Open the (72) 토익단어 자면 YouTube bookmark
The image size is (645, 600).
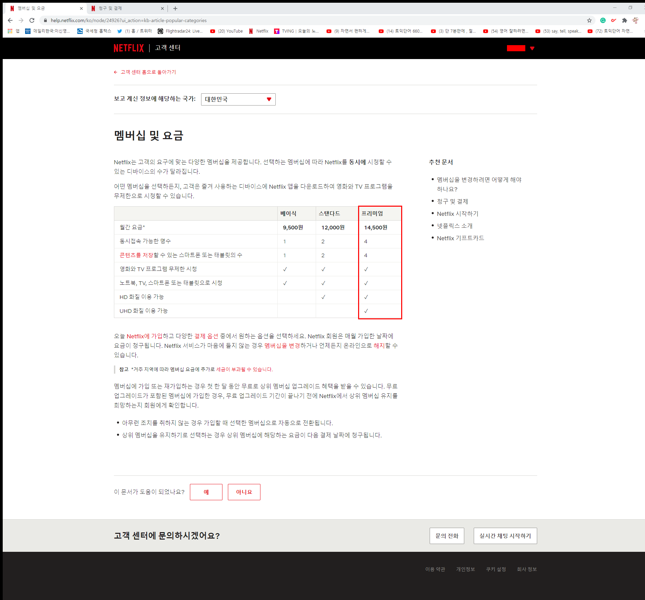[x=610, y=31]
